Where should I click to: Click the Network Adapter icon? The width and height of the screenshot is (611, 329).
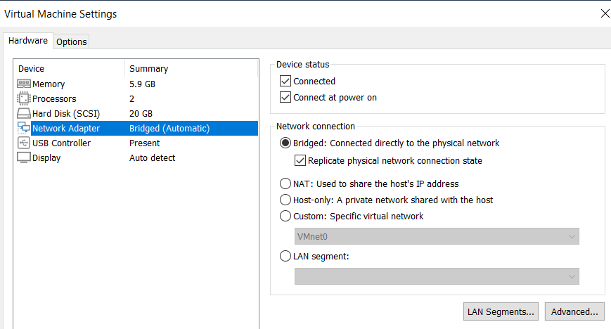pyautogui.click(x=23, y=129)
